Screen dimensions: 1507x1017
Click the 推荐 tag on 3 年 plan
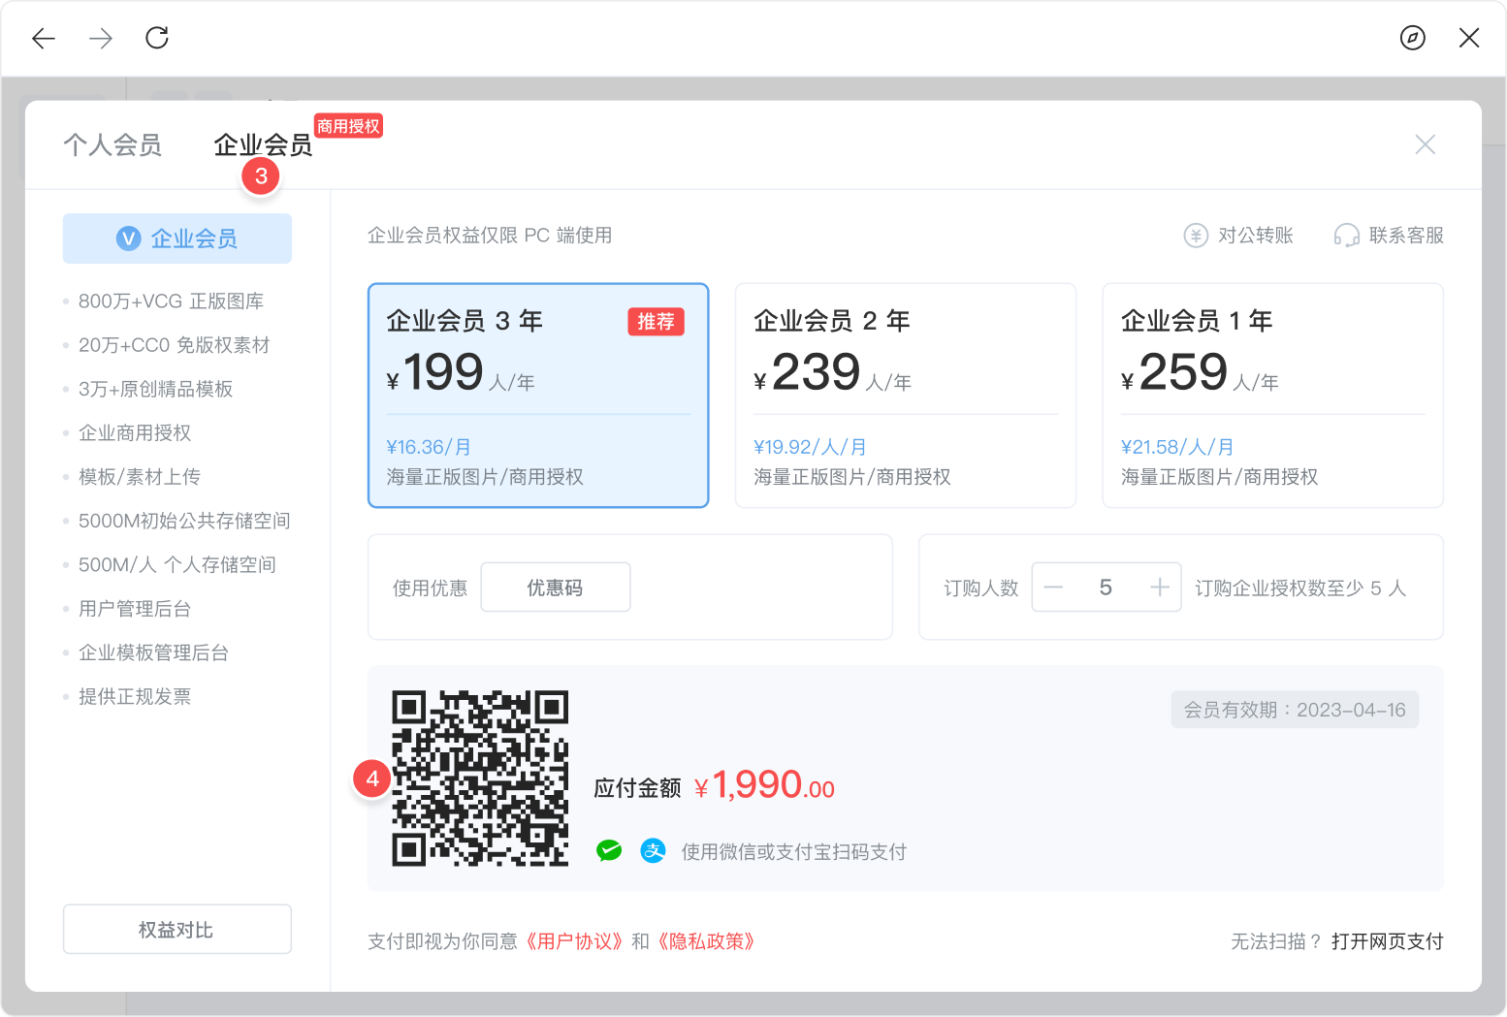click(x=656, y=322)
